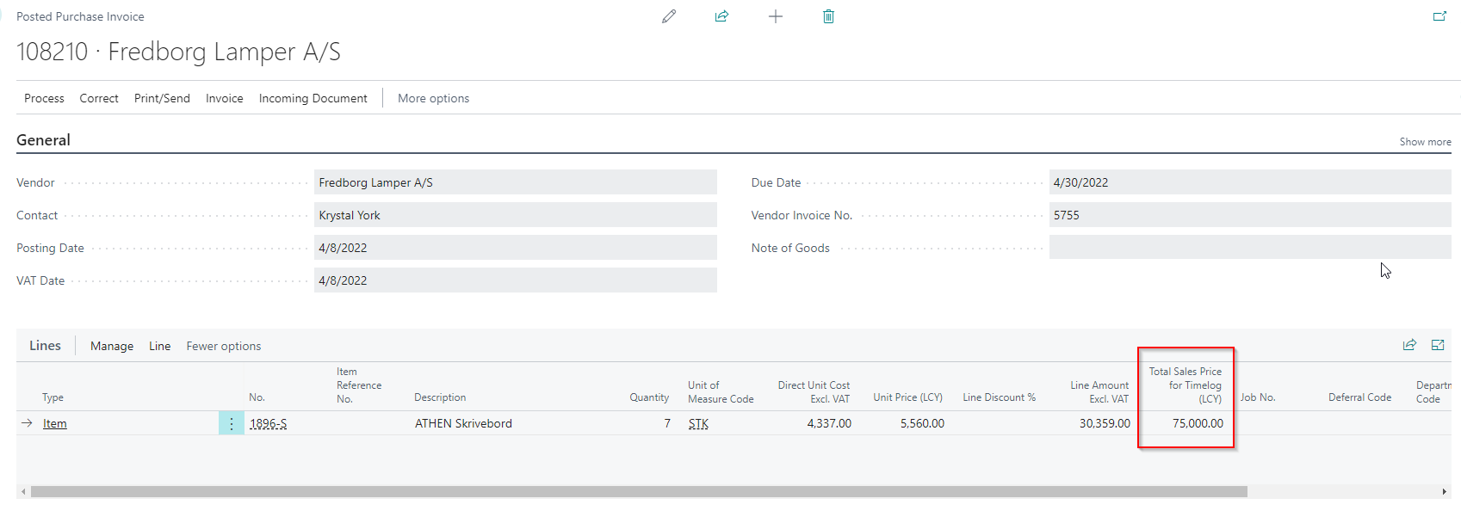Click the Vendor field Fredborg Lamper A/S
This screenshot has width=1461, height=517.
pyautogui.click(x=515, y=182)
